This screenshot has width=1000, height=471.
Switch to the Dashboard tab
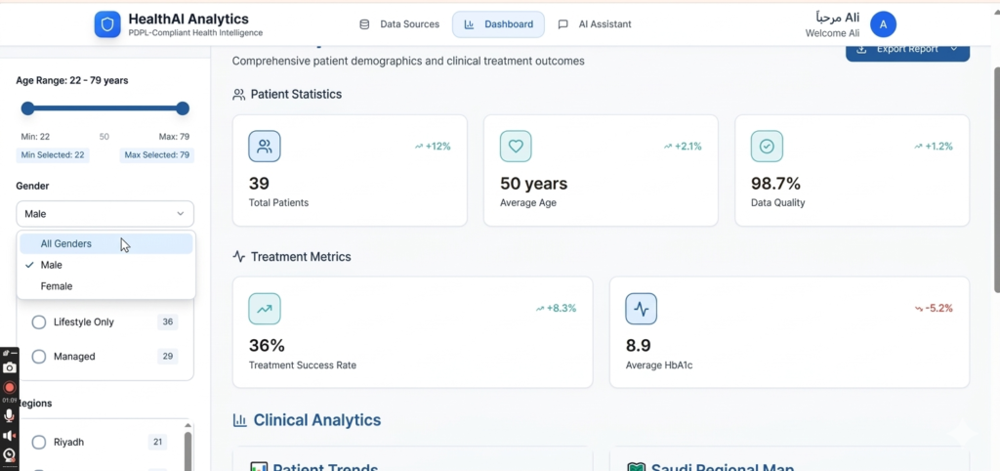(x=499, y=24)
